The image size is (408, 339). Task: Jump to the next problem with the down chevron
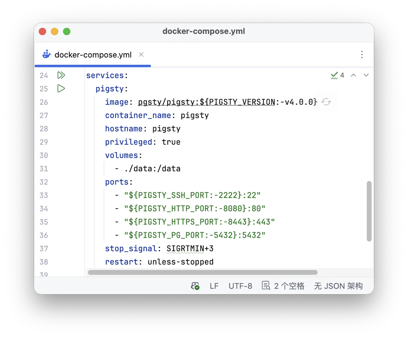tap(366, 75)
